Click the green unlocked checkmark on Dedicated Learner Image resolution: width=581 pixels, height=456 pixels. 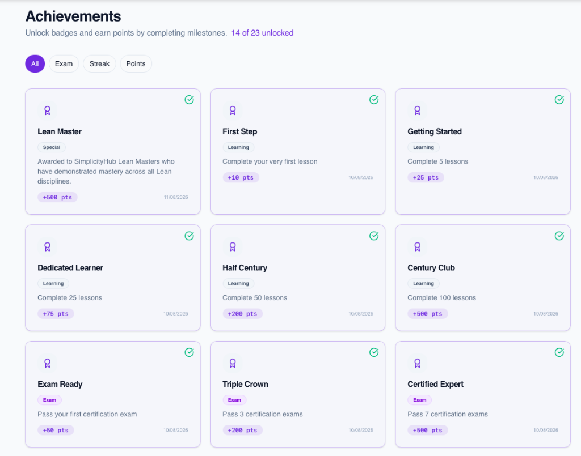pos(190,236)
